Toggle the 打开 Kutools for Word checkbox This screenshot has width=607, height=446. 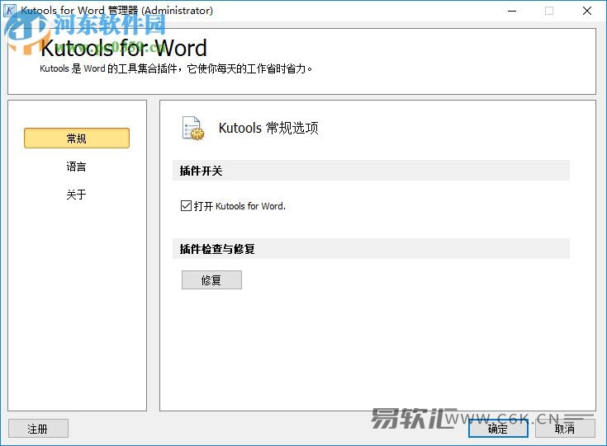(x=186, y=205)
